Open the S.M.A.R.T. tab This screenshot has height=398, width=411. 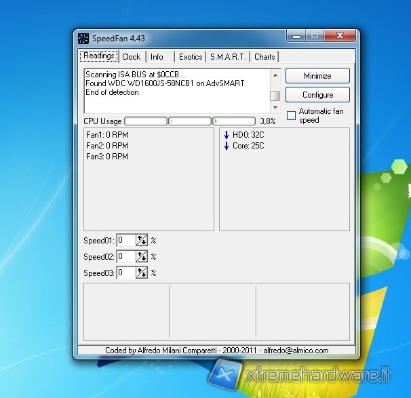[229, 57]
